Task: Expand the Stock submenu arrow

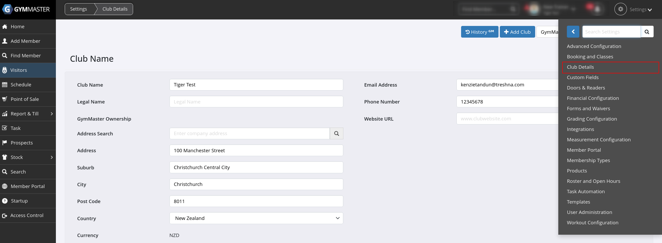Action: click(52, 157)
